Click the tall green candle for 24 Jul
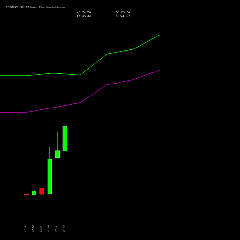This screenshot has width=240, height=240. pos(49,177)
